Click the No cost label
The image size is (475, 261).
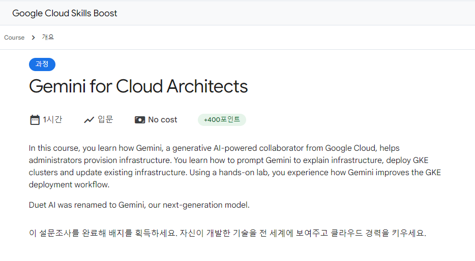point(163,120)
